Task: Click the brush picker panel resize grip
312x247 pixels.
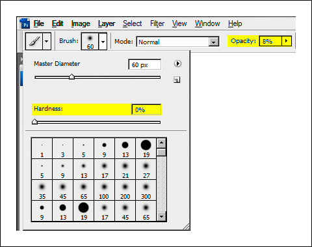Action: [x=187, y=226]
